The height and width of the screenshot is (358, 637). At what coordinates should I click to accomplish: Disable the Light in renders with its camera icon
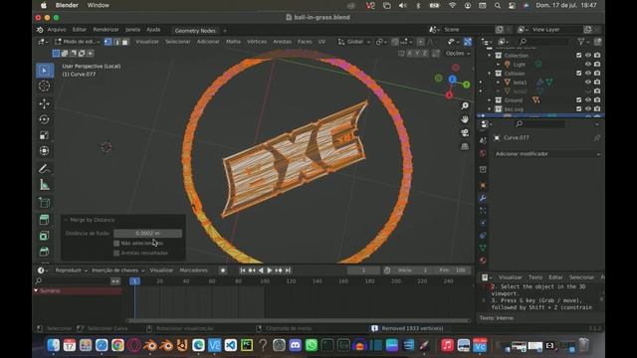pos(597,64)
